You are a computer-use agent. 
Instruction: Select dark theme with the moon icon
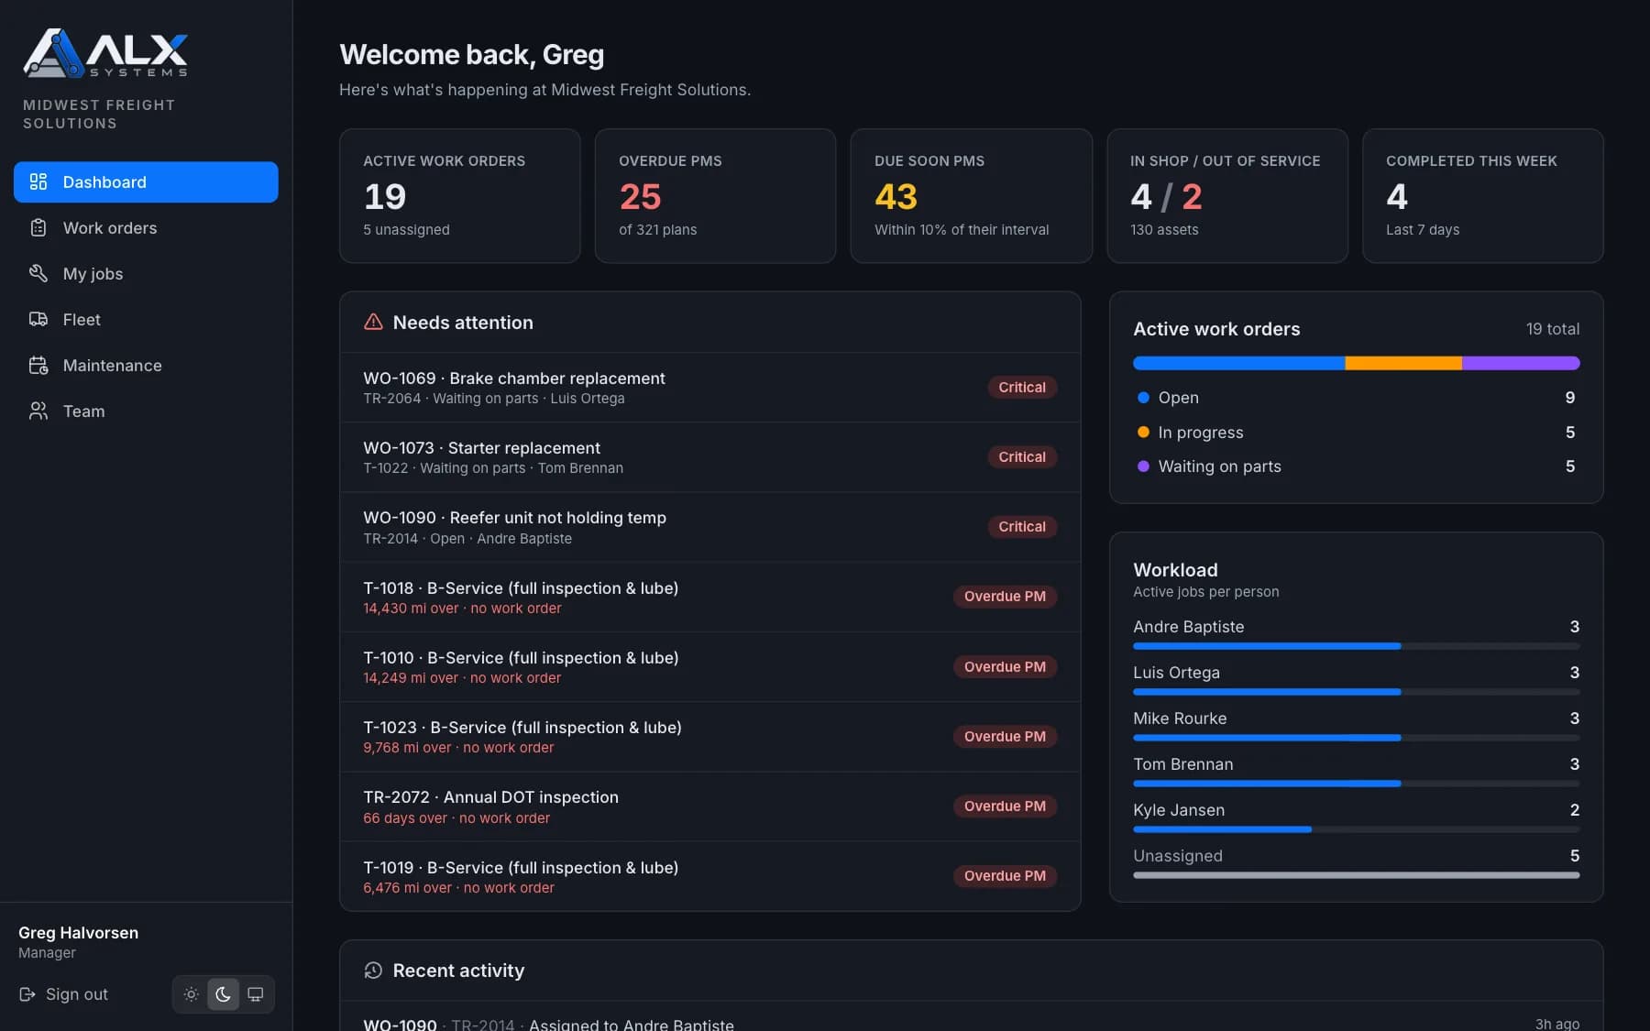(x=223, y=994)
